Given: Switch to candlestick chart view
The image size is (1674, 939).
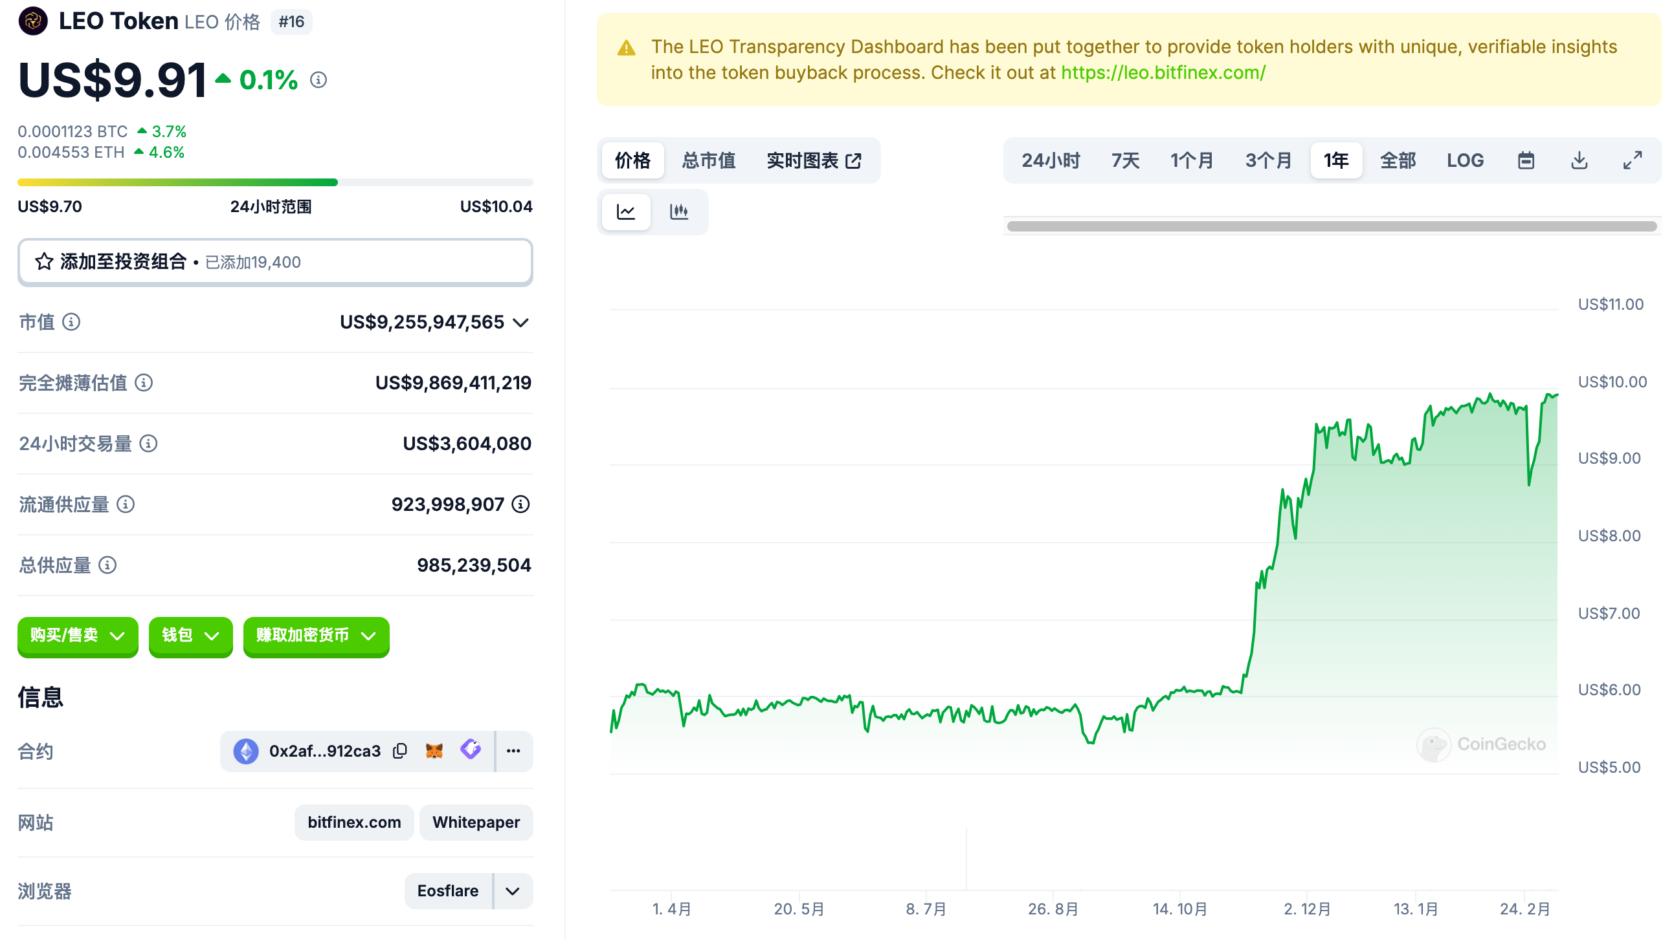Looking at the screenshot, I should click(x=679, y=211).
